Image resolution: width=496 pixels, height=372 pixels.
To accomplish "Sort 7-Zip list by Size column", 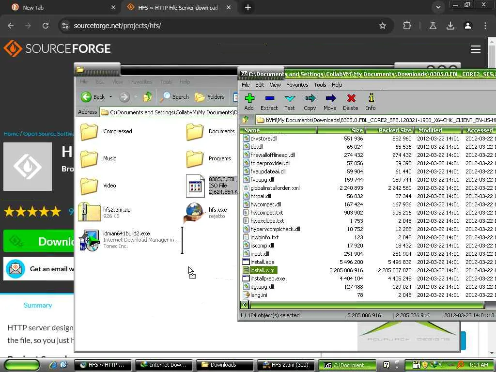I will [x=341, y=130].
